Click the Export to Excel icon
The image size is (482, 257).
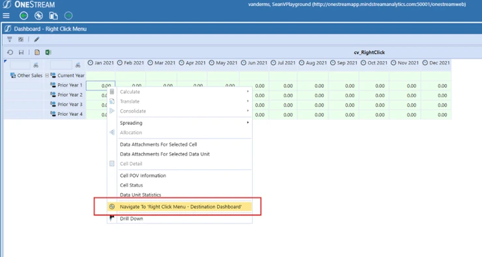click(48, 52)
